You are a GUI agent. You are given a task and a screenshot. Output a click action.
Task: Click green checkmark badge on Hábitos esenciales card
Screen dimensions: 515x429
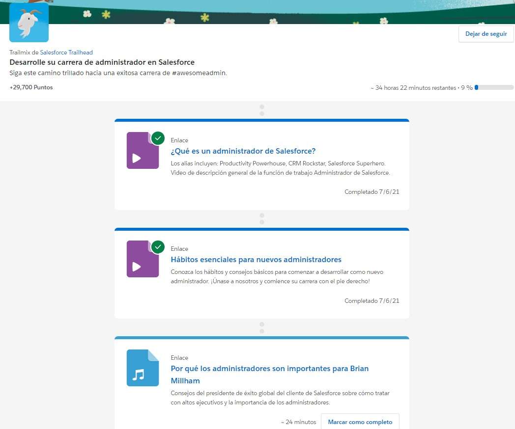pos(158,246)
